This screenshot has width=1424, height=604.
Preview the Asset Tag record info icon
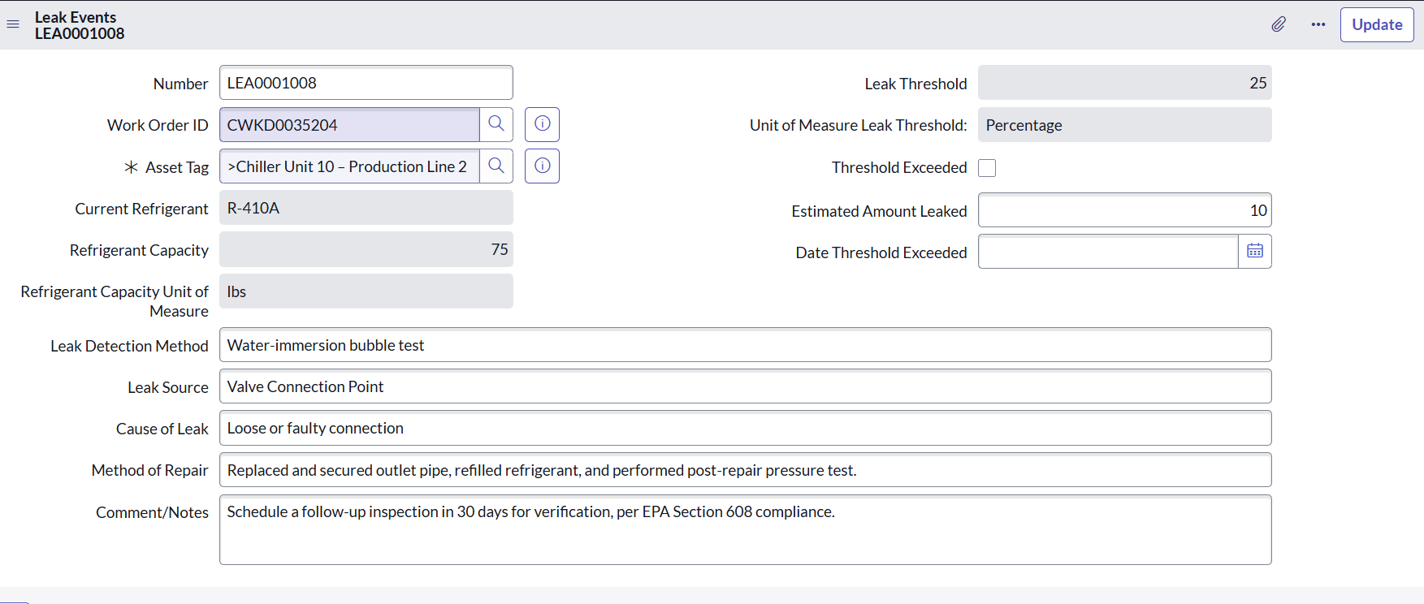tap(542, 166)
